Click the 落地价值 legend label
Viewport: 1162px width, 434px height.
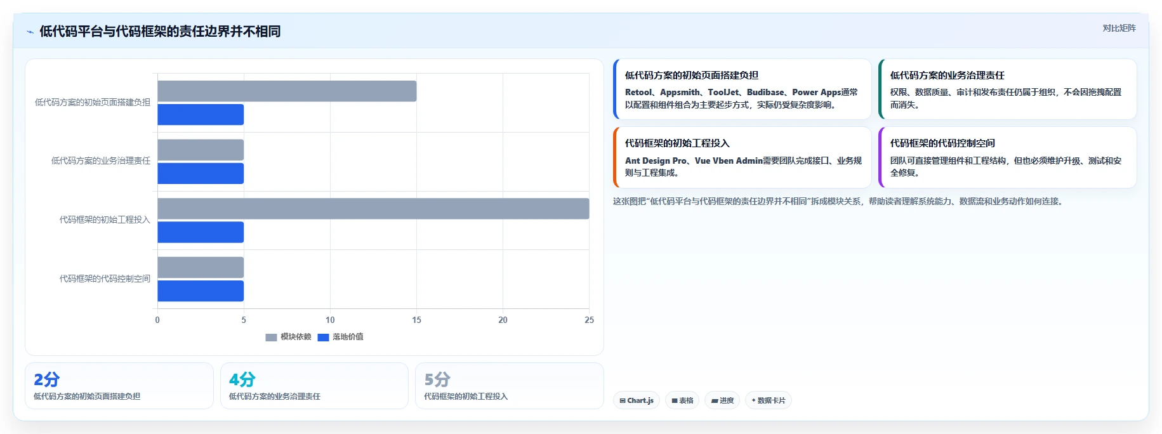click(348, 337)
